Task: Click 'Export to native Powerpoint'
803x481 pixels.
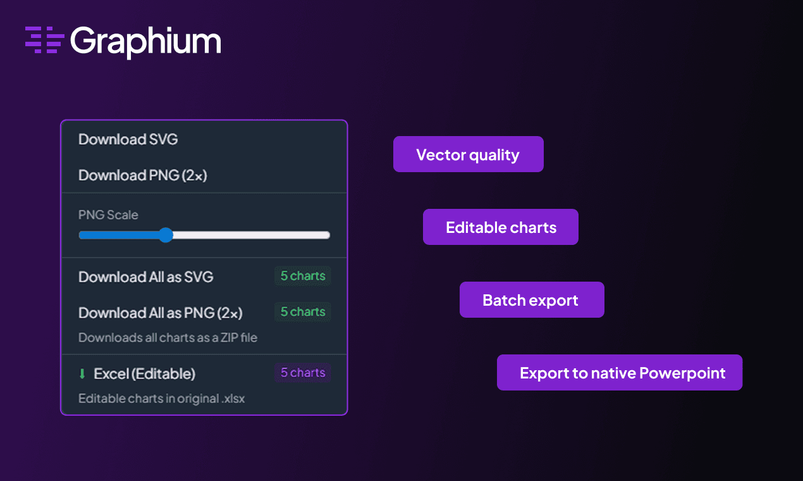Action: [x=619, y=373]
